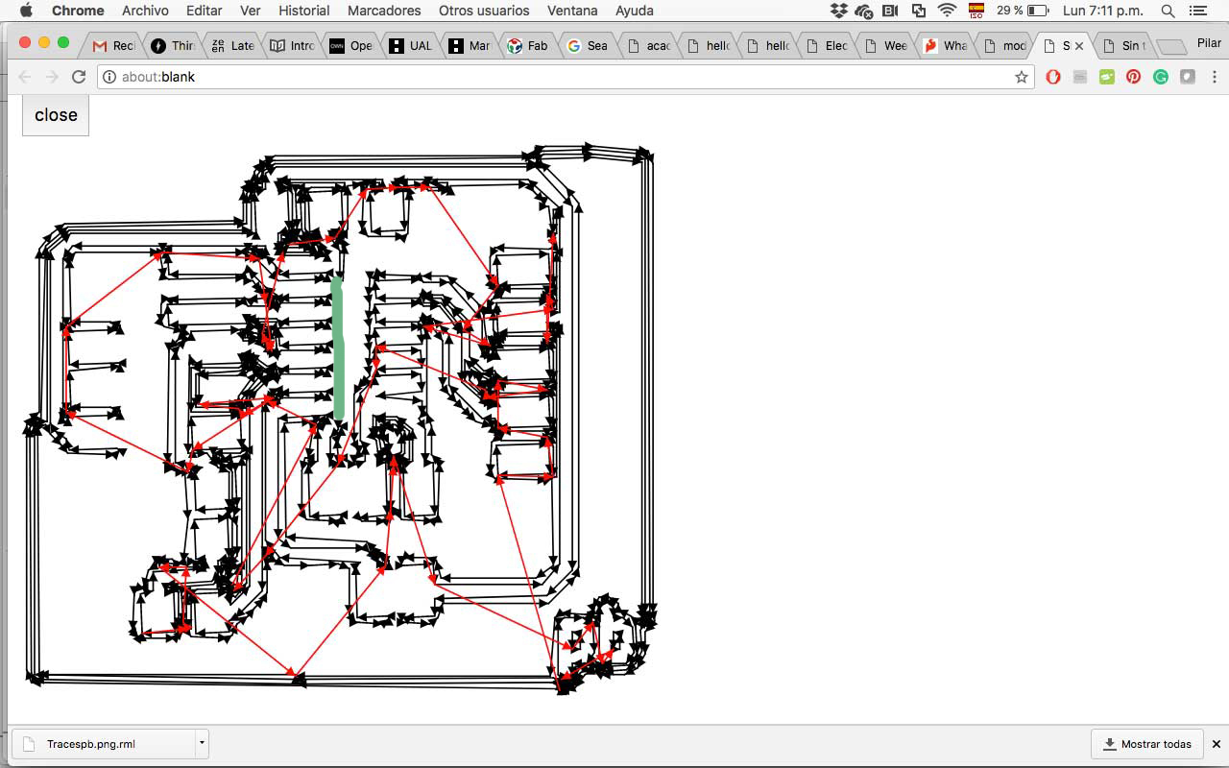Click the Dropbox menu bar icon
The width and height of the screenshot is (1229, 768).
[839, 11]
